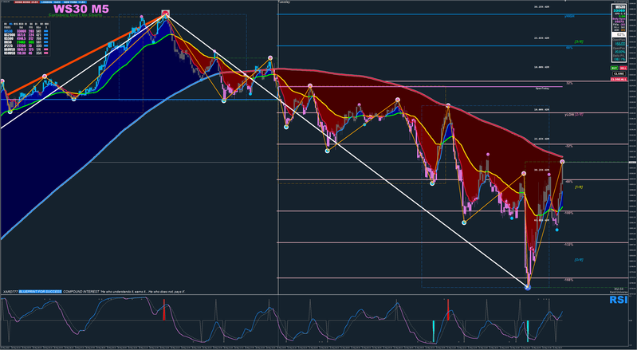Viewport: 637px width, 350px height.
Task: Select USOUSD in the pairs list
Action: point(10,53)
